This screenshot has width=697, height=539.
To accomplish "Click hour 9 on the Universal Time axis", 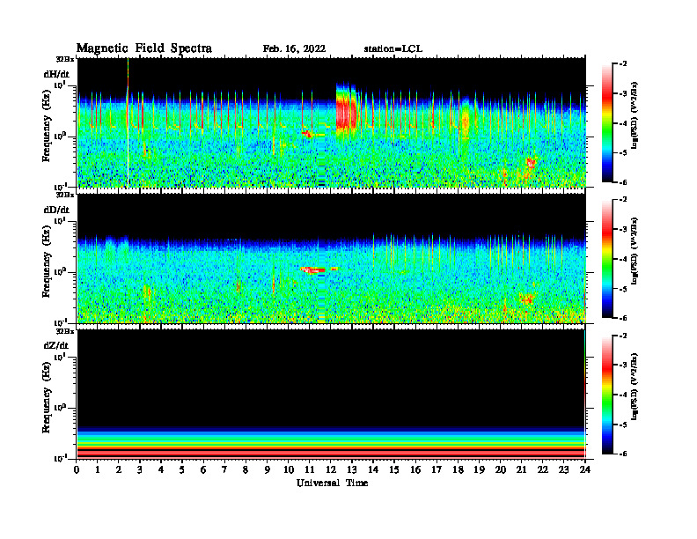I will [x=267, y=469].
